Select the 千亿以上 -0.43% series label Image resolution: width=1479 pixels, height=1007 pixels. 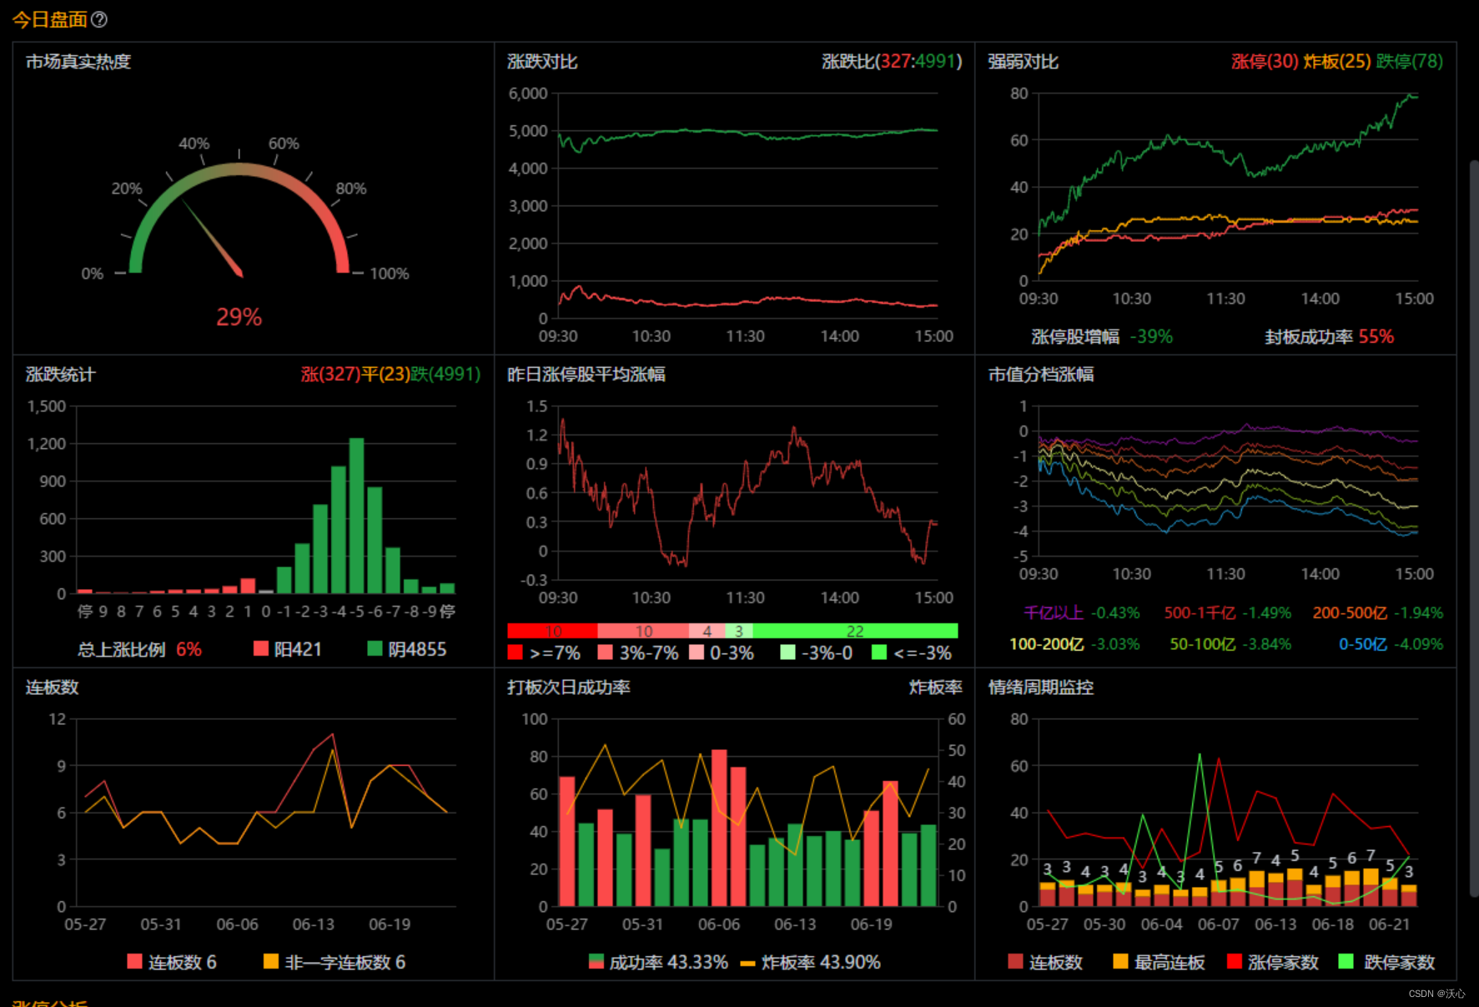click(1081, 612)
